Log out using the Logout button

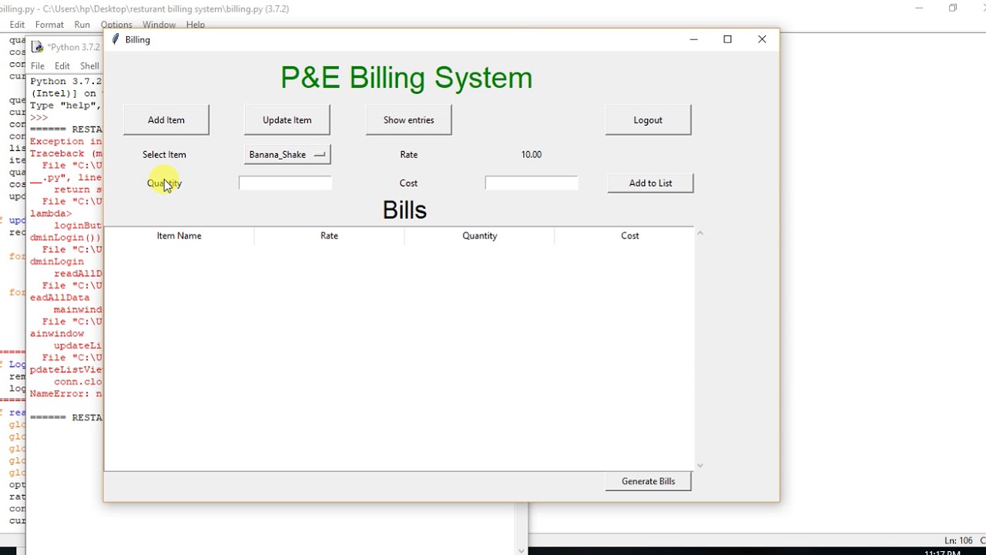648,120
